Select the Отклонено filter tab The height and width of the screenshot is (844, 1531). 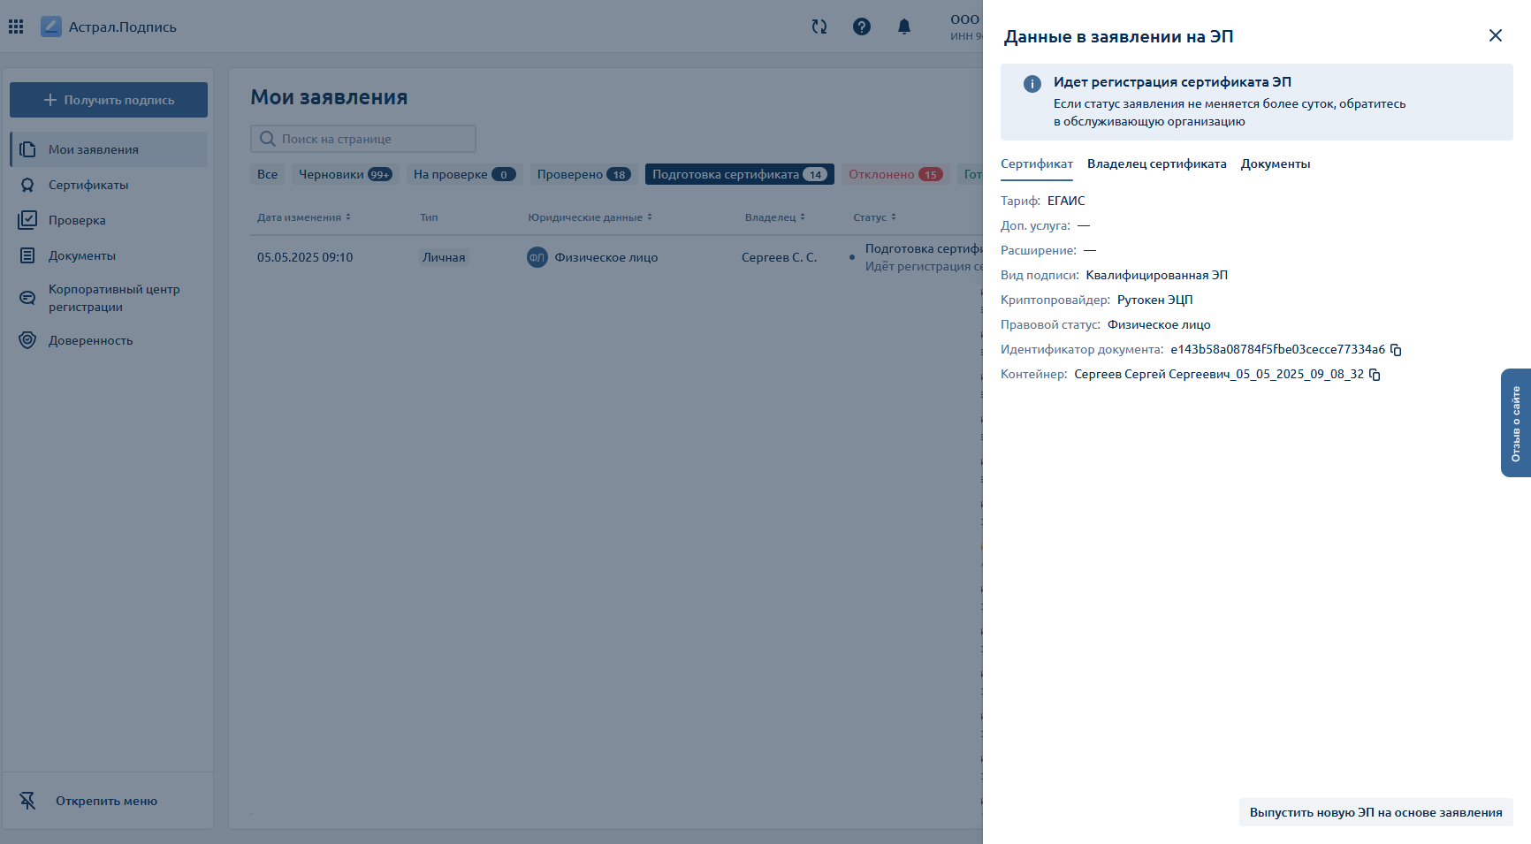click(895, 174)
